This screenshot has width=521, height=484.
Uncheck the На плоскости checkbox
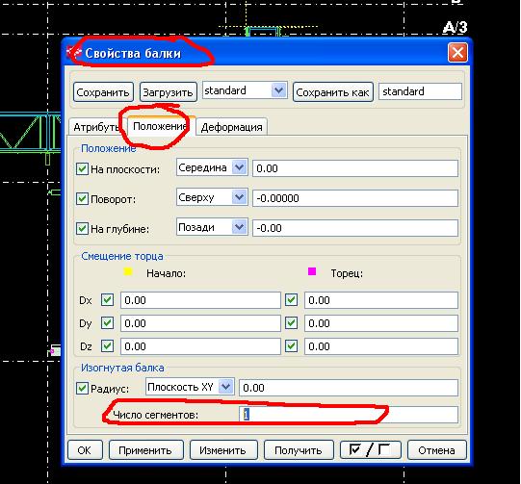tap(82, 169)
